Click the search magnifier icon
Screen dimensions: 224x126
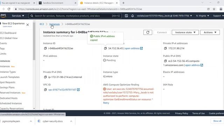click(32, 16)
